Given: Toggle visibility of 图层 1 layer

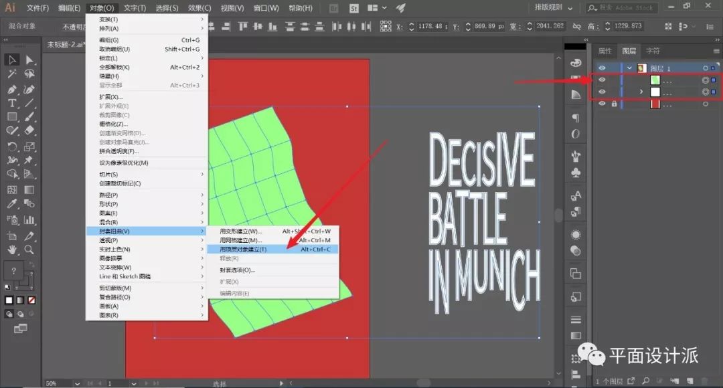Looking at the screenshot, I should point(602,68).
